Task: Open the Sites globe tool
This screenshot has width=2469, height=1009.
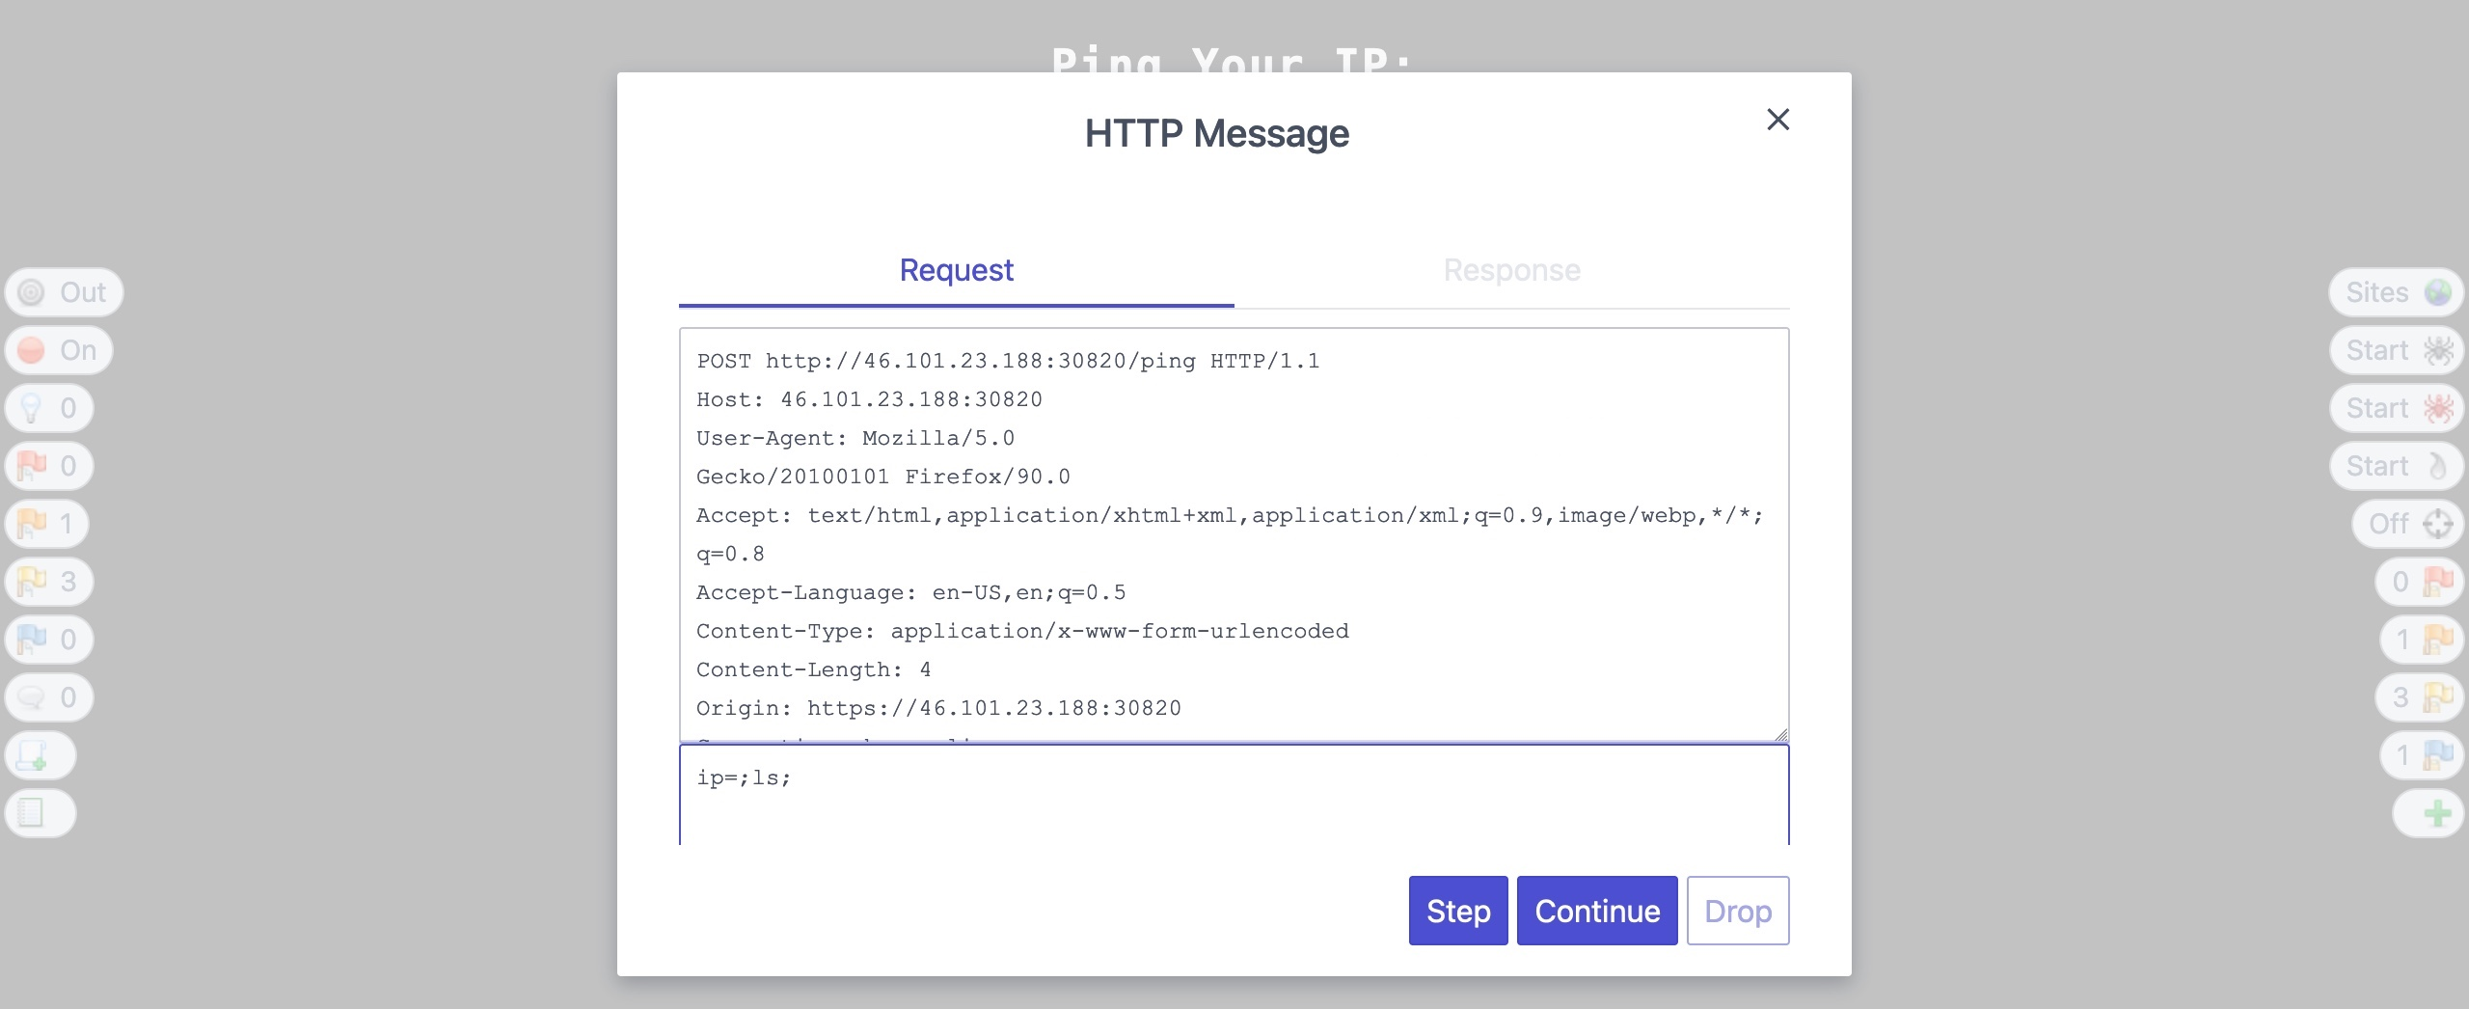Action: pyautogui.click(x=2398, y=292)
